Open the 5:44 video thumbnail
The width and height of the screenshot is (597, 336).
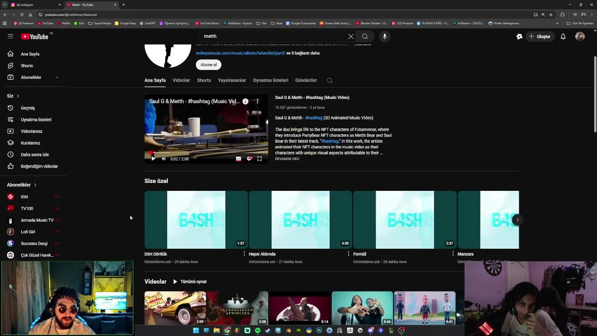(362, 308)
